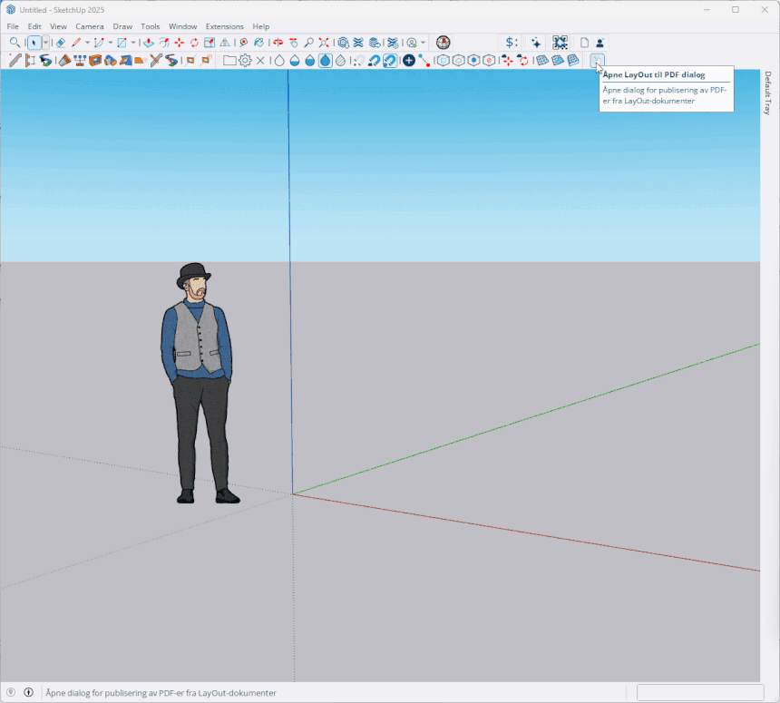Viewport: 780px width, 703px height.
Task: Create a new document via the document icon
Action: pos(583,42)
